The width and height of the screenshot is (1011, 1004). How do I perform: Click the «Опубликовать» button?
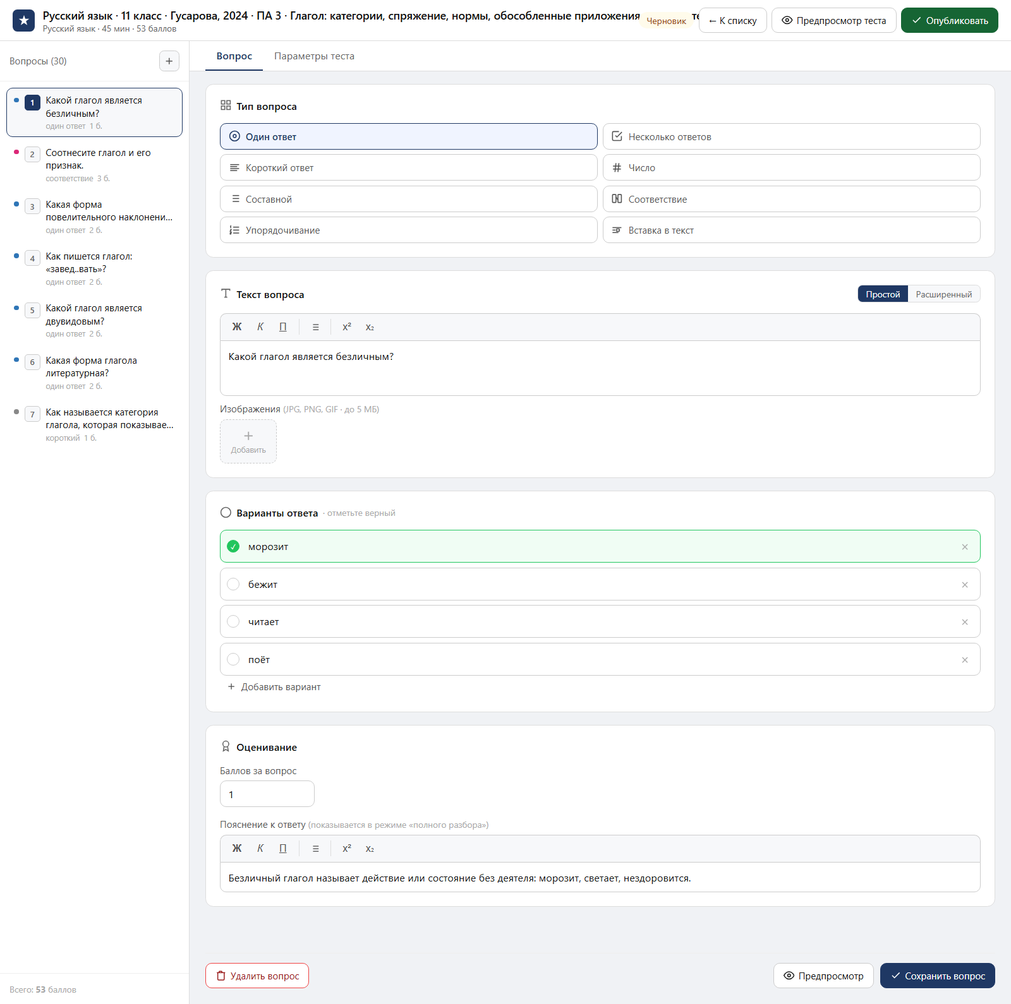point(949,20)
